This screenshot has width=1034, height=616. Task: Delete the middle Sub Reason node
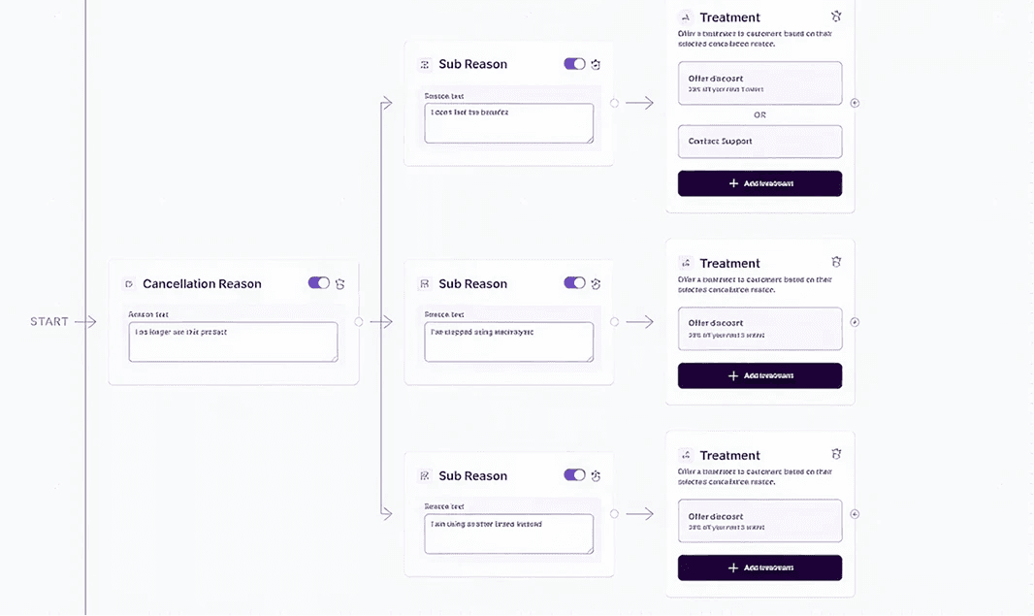coord(596,283)
